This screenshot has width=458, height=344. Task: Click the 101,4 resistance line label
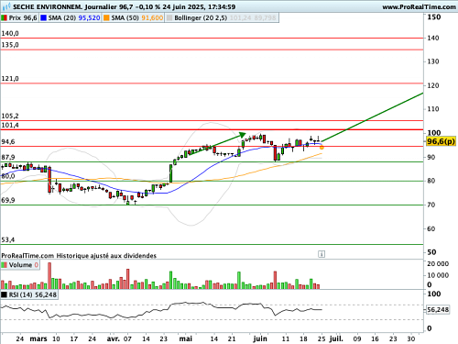(x=10, y=125)
